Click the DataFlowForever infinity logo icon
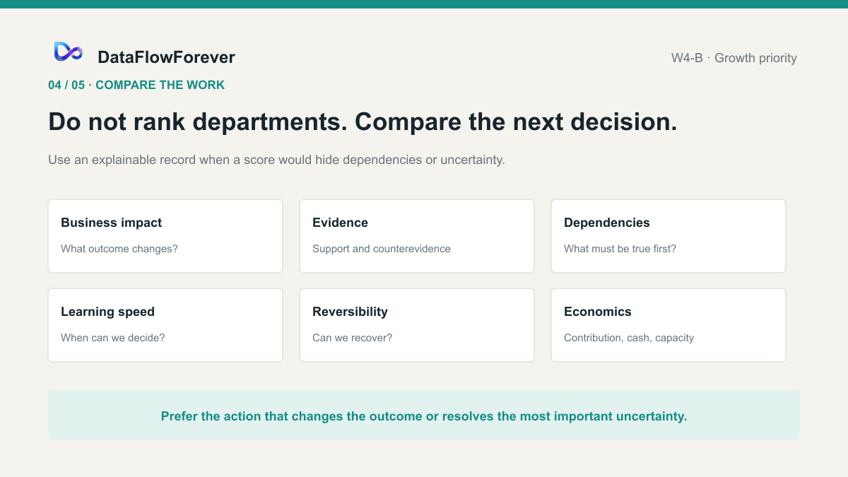The image size is (848, 477). (x=69, y=51)
